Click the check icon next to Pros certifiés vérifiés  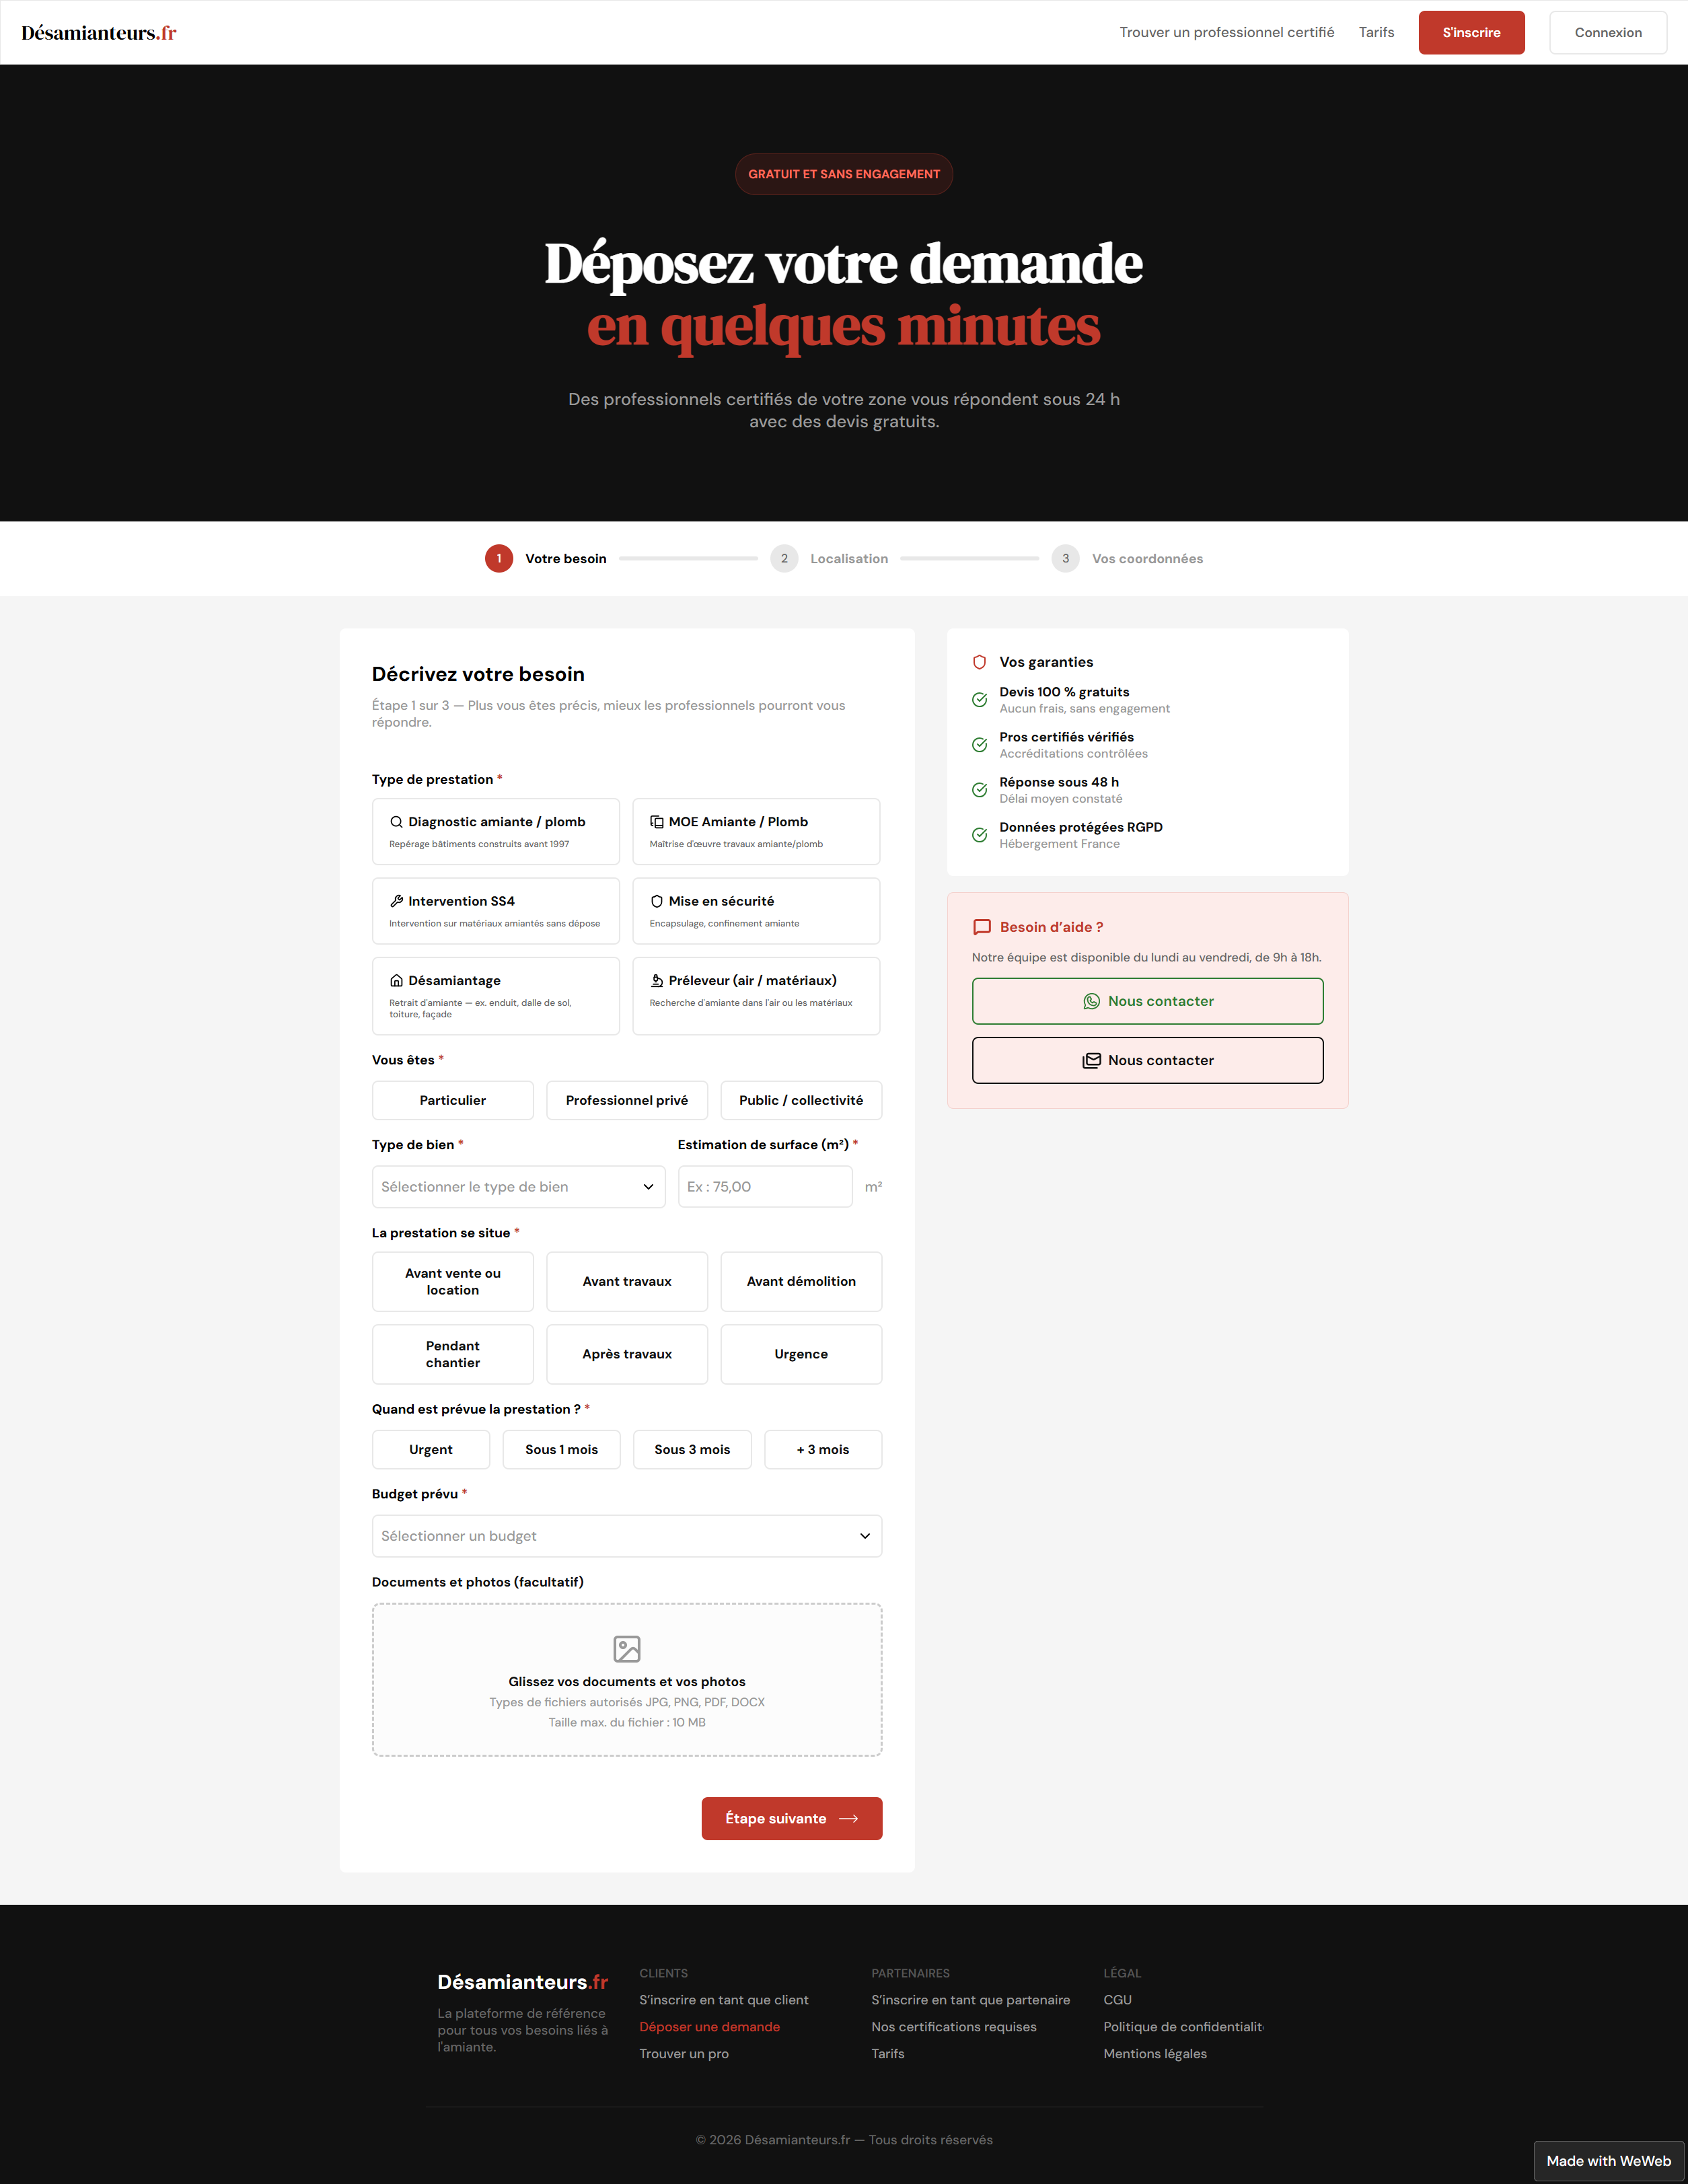tap(980, 745)
